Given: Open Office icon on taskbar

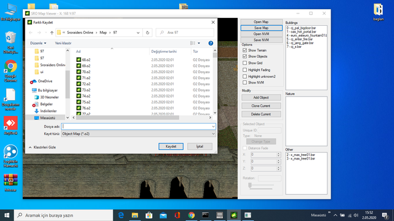Looking at the screenshot, I should pos(177,215).
